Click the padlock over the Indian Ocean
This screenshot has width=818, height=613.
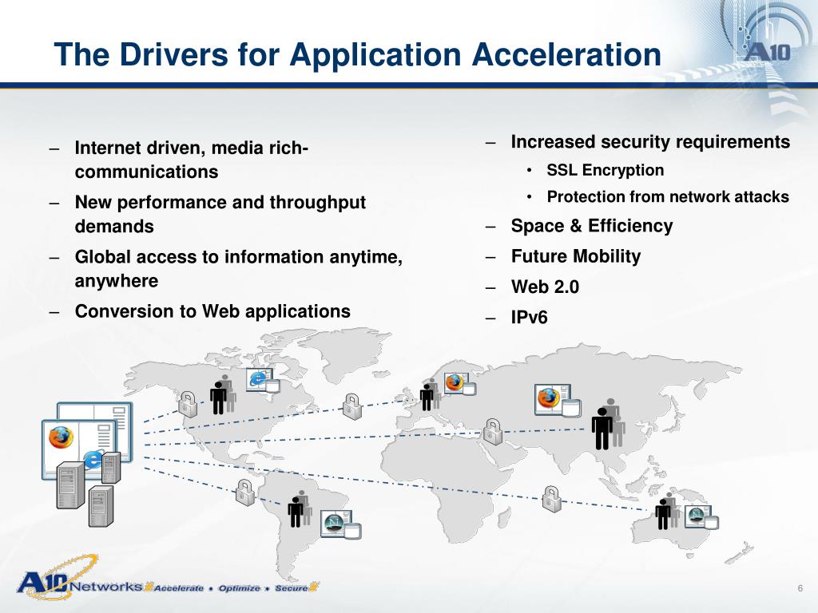pyautogui.click(x=551, y=500)
